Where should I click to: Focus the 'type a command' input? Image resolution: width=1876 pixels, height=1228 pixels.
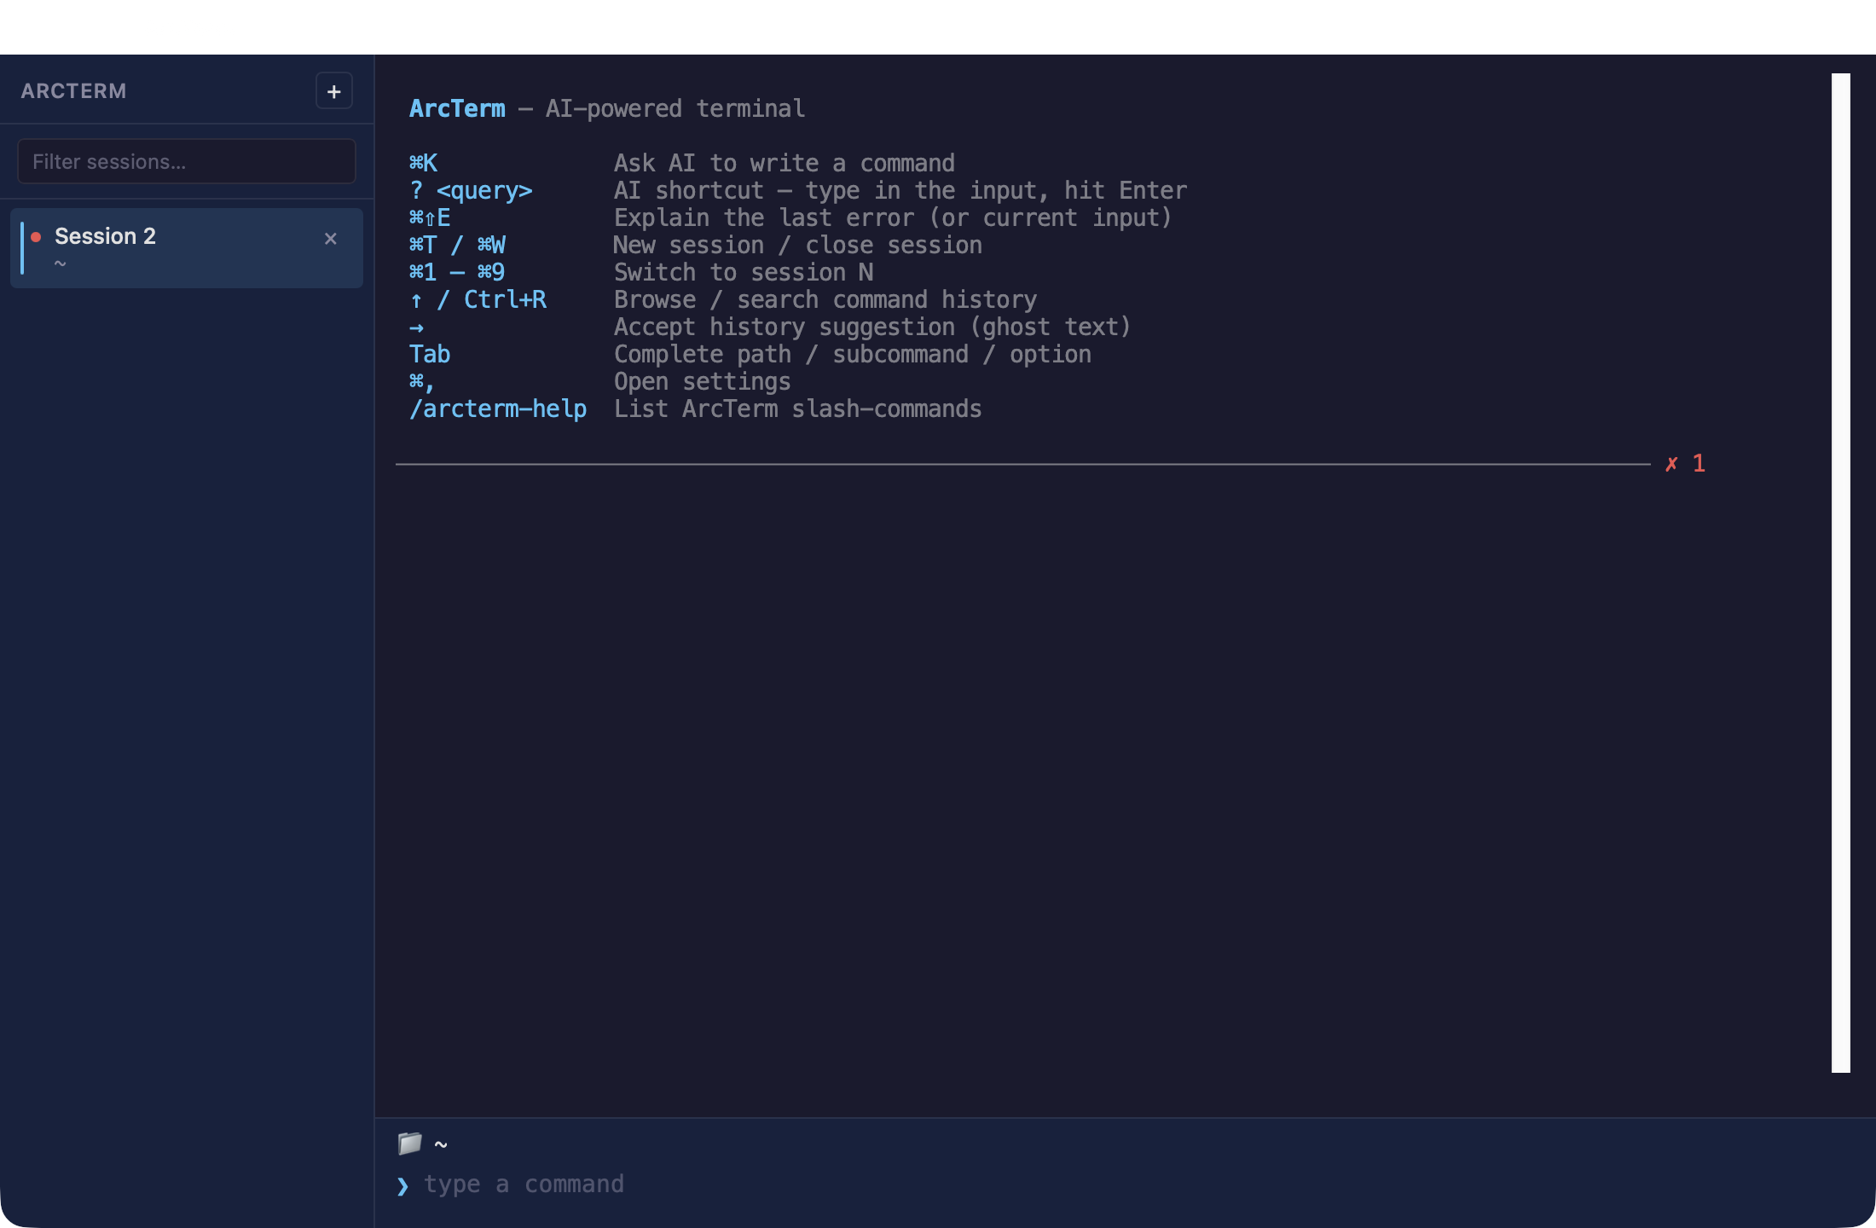[1134, 1185]
